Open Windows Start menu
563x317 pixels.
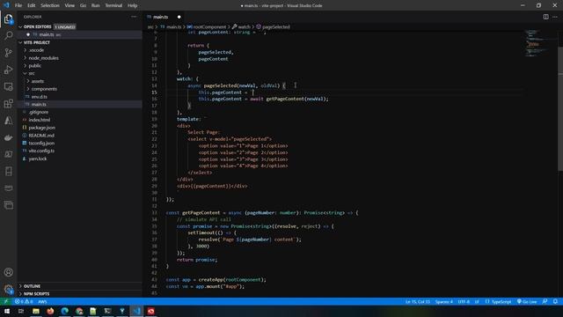point(7,311)
